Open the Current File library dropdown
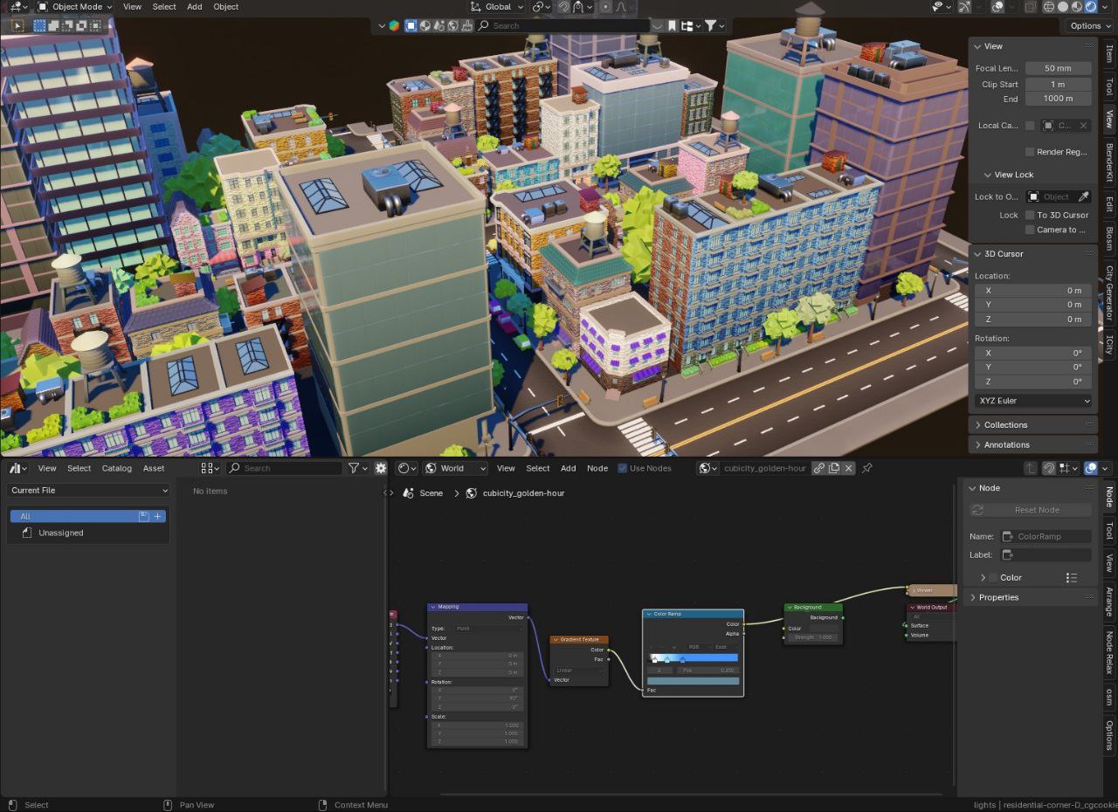The height and width of the screenshot is (812, 1118). pyautogui.click(x=88, y=491)
